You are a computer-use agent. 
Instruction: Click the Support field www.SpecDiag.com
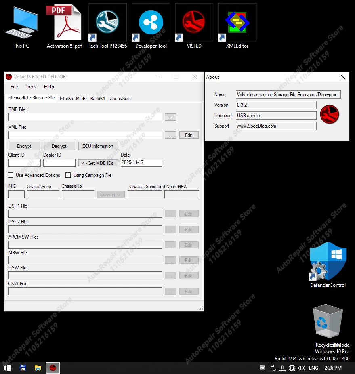click(x=276, y=126)
